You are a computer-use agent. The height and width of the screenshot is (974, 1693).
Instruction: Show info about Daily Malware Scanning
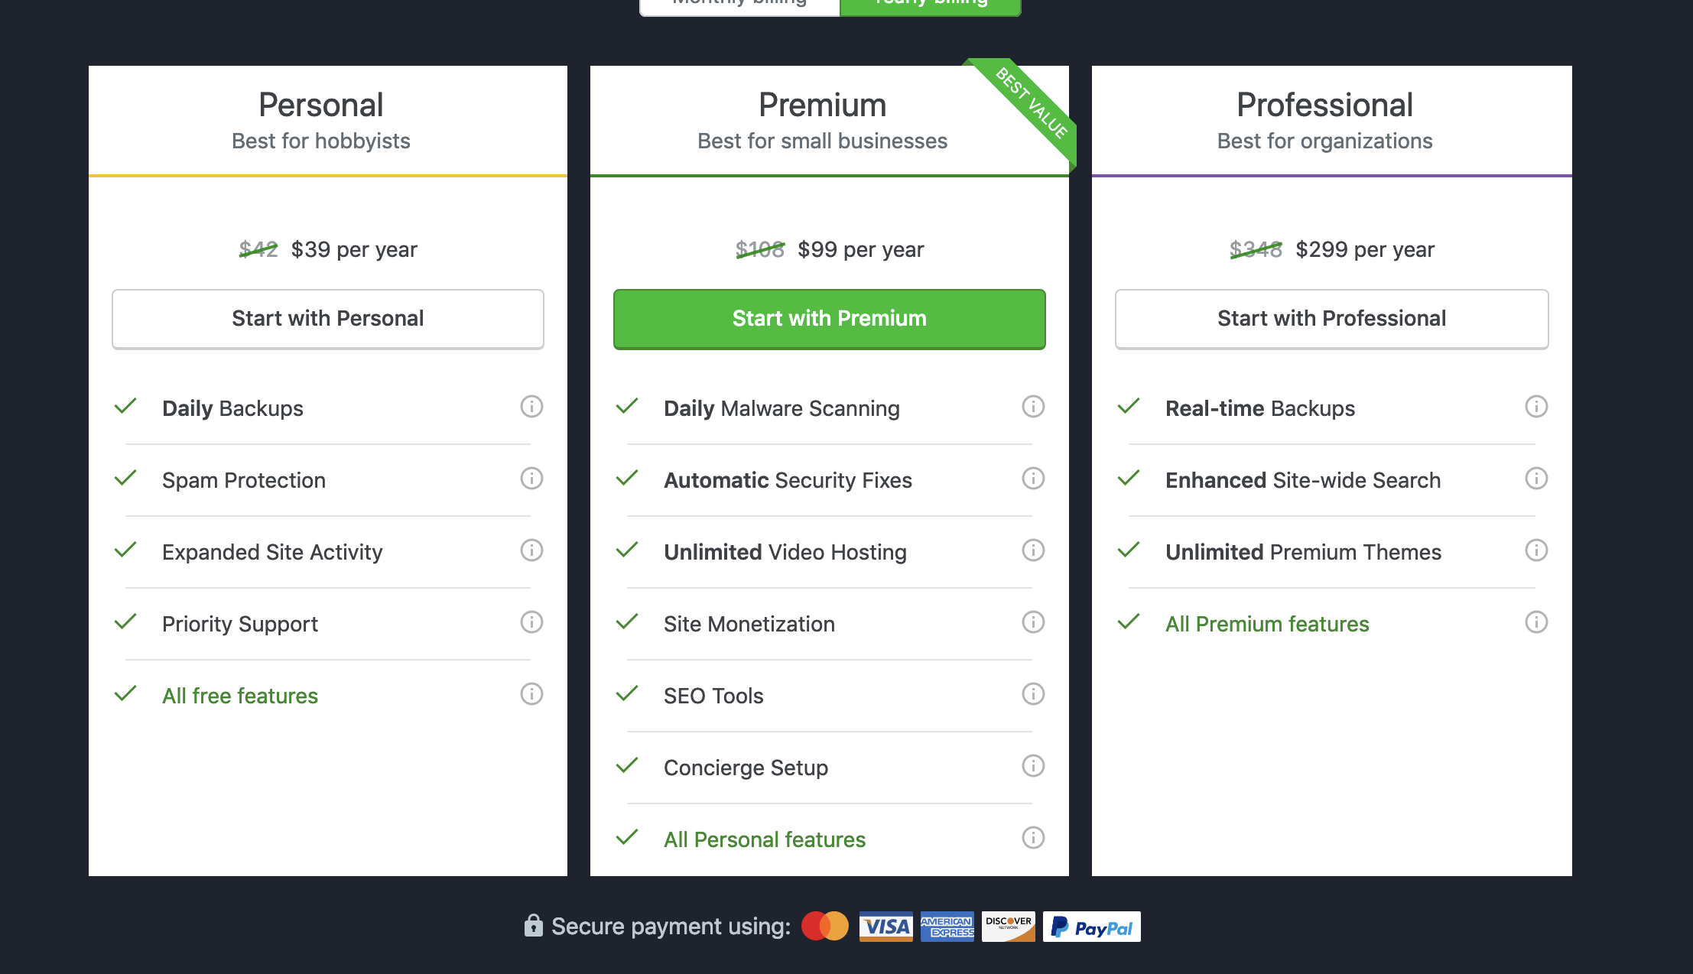[x=1033, y=407]
